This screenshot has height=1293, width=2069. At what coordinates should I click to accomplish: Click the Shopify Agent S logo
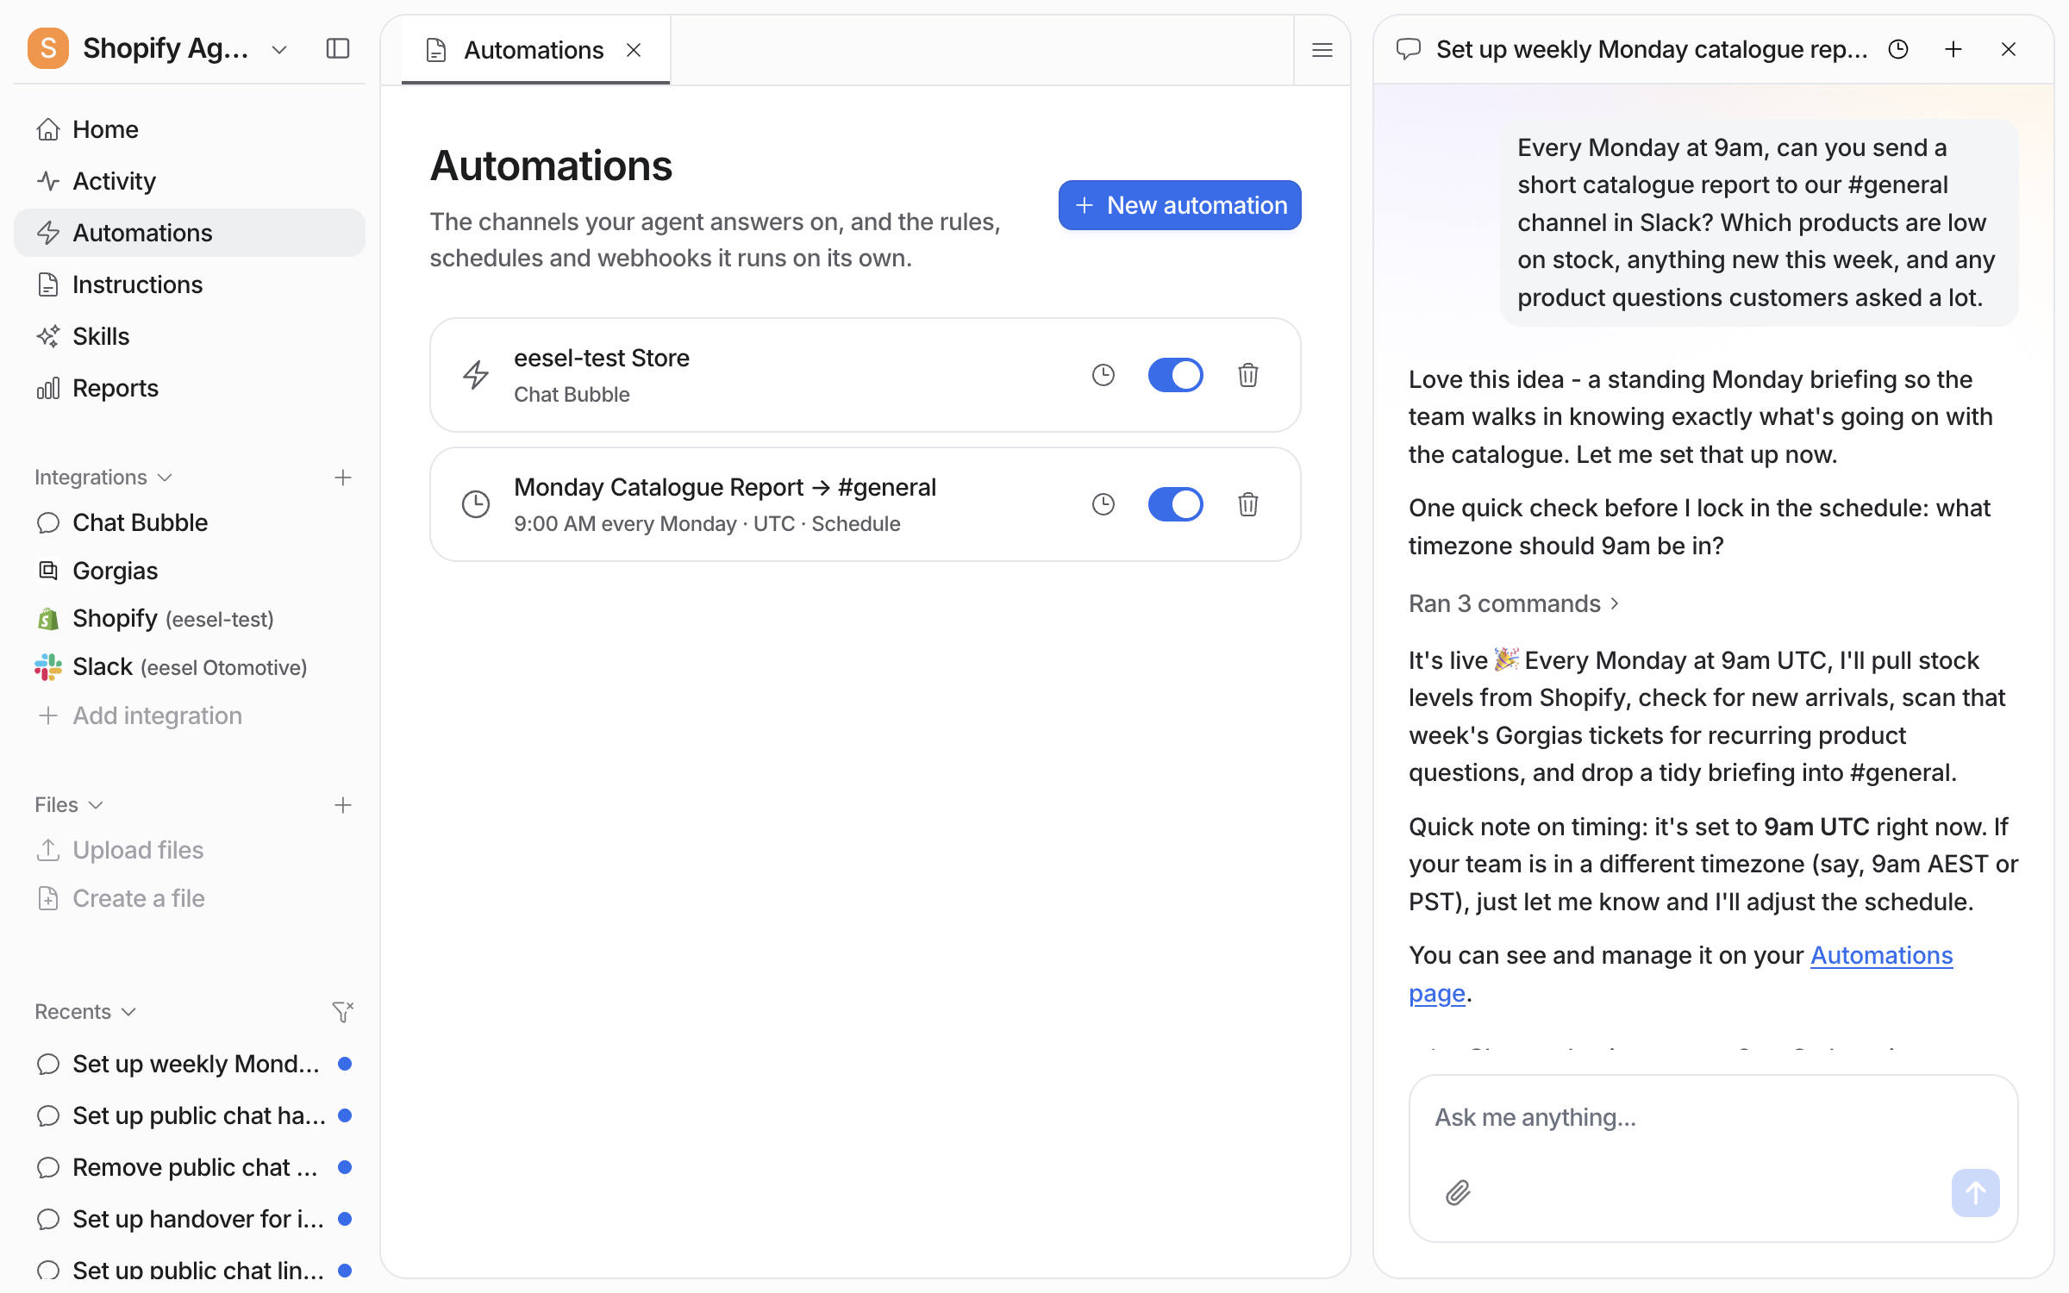(x=48, y=48)
